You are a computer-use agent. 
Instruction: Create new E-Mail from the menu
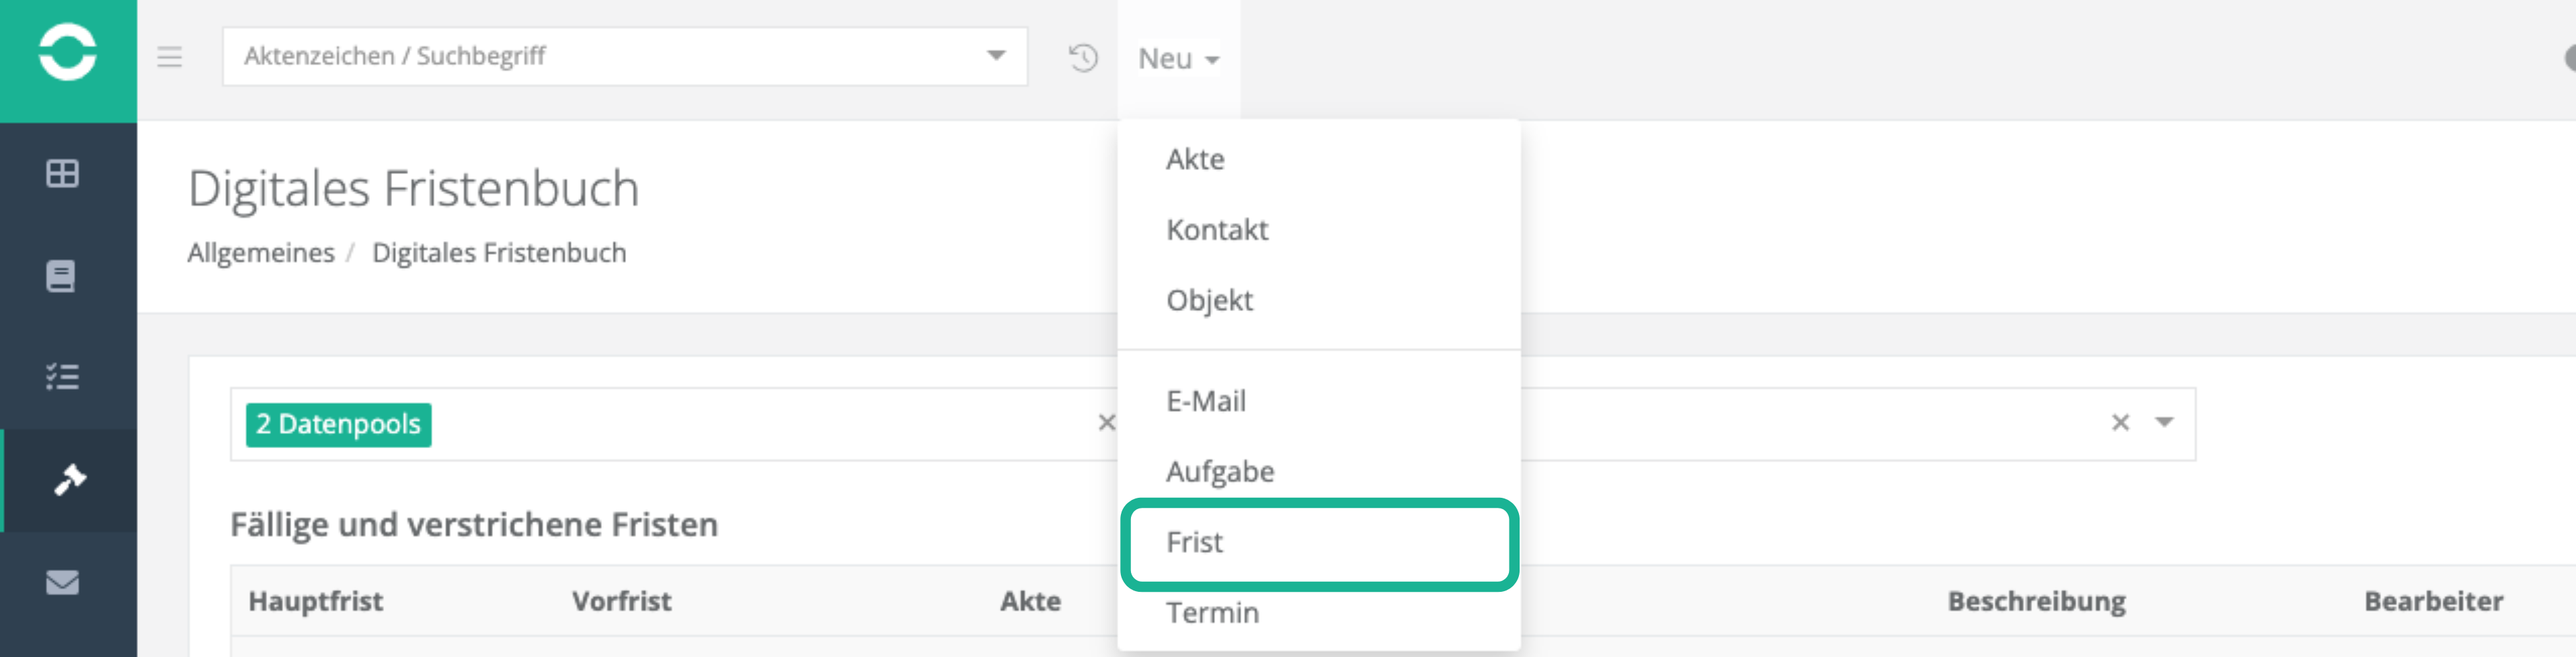[x=1206, y=402]
